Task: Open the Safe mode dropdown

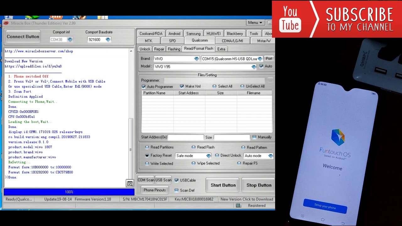Action: [209, 156]
